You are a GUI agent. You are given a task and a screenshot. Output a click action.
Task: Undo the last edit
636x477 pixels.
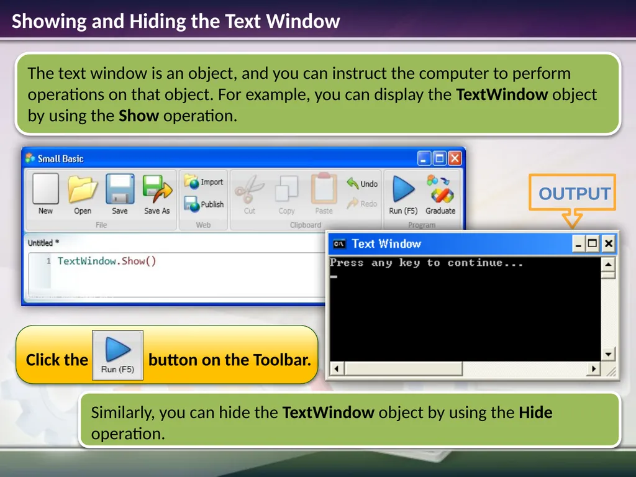pos(362,183)
